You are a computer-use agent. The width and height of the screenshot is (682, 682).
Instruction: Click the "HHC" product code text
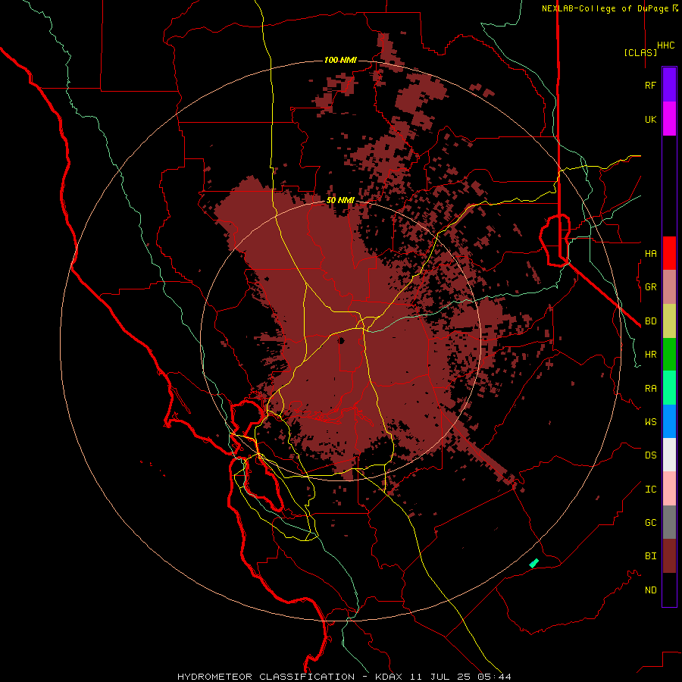point(665,45)
